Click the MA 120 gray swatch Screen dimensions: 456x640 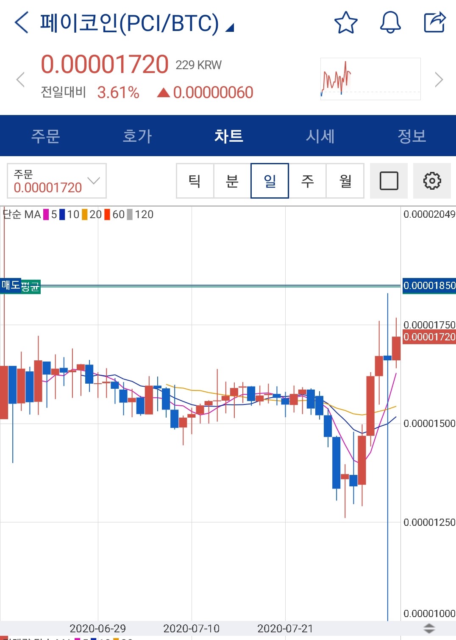(x=130, y=215)
